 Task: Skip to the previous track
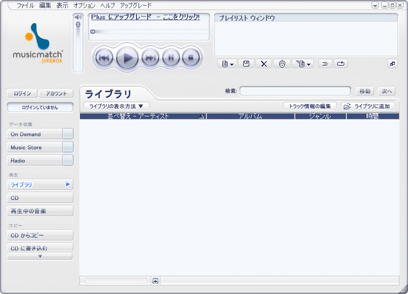coord(104,58)
